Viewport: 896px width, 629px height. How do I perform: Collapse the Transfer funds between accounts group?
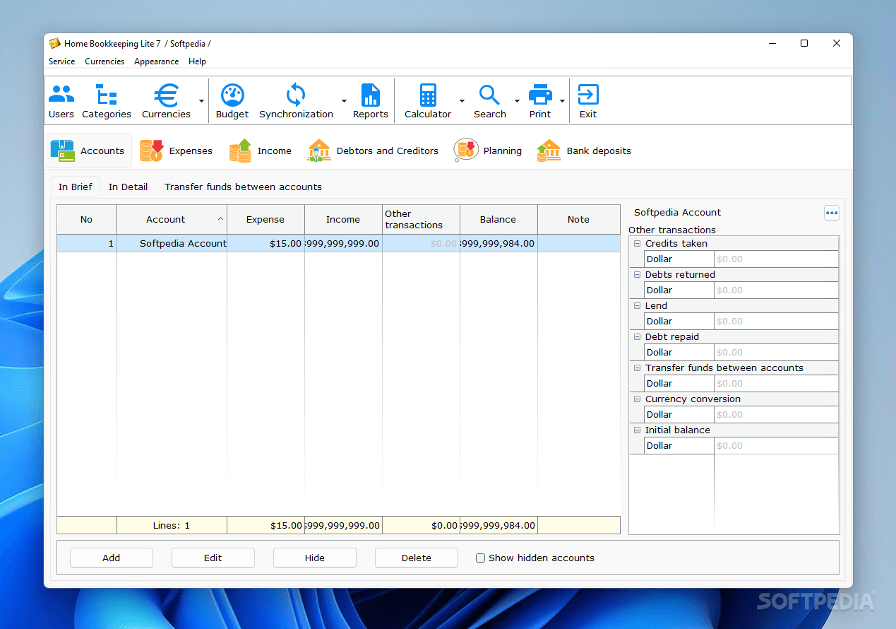click(x=637, y=368)
